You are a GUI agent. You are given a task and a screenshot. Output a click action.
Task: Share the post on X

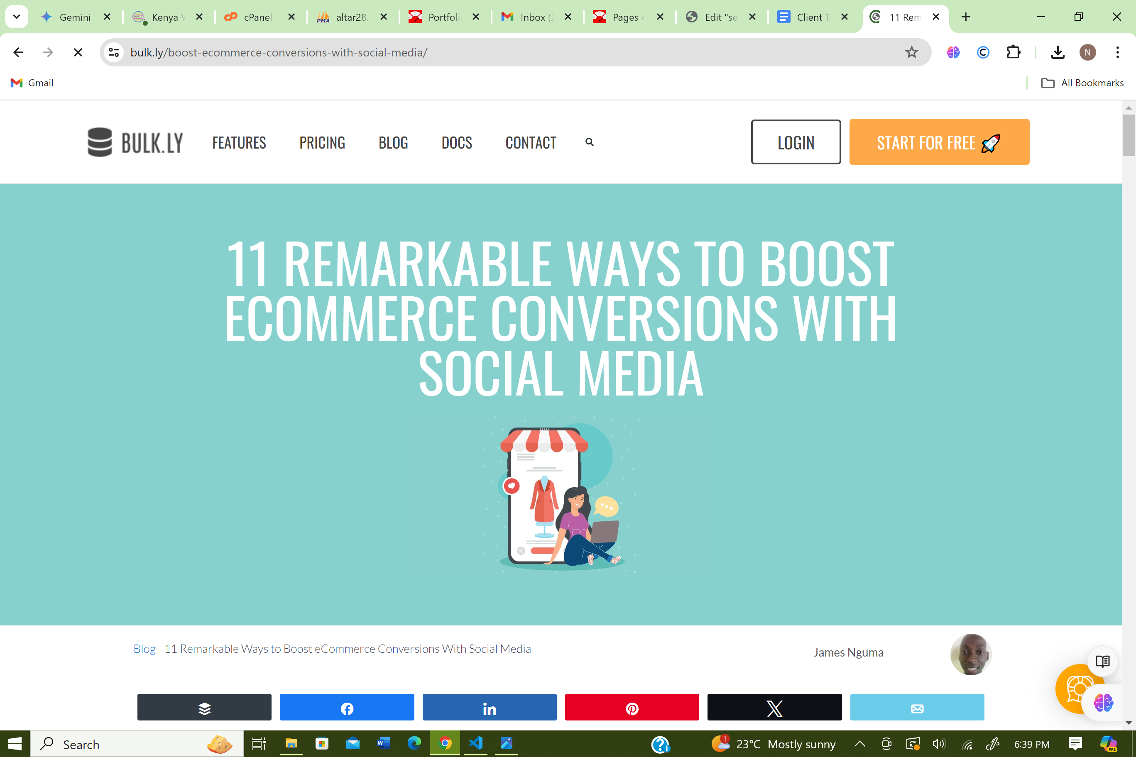(774, 708)
